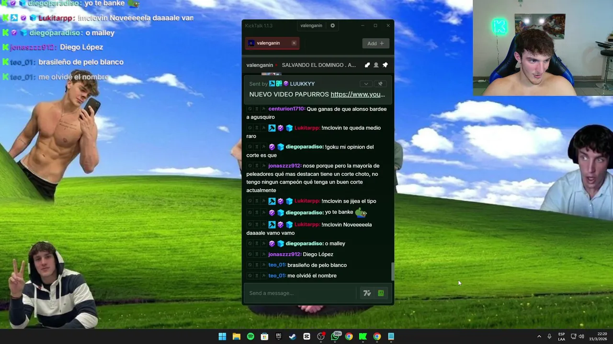This screenshot has width=613, height=344.
Task: Unpin the pinned message by LUUKKYY
Action: pos(380,84)
